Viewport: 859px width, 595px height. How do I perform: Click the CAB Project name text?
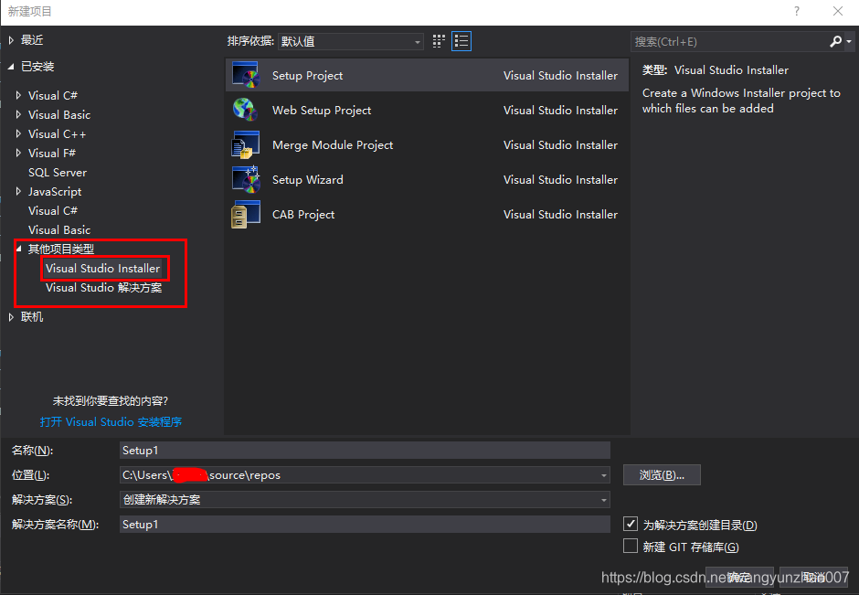(x=303, y=215)
